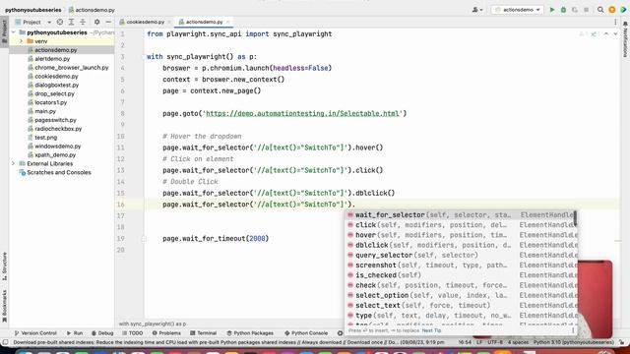Open main.py in project tree
This screenshot has width=630, height=354.
[x=45, y=111]
